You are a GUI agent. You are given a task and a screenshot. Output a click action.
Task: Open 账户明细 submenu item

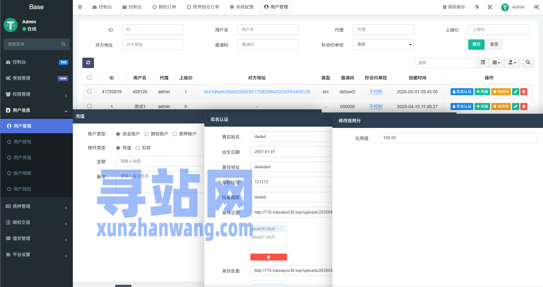[x=37, y=173]
